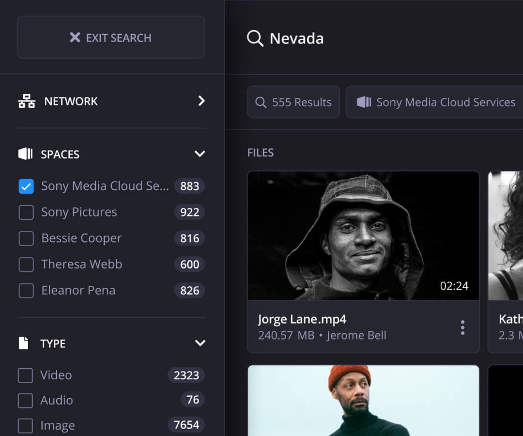The width and height of the screenshot is (523, 436).
Task: Click the X icon next to Exit Search
Action: pyautogui.click(x=76, y=37)
